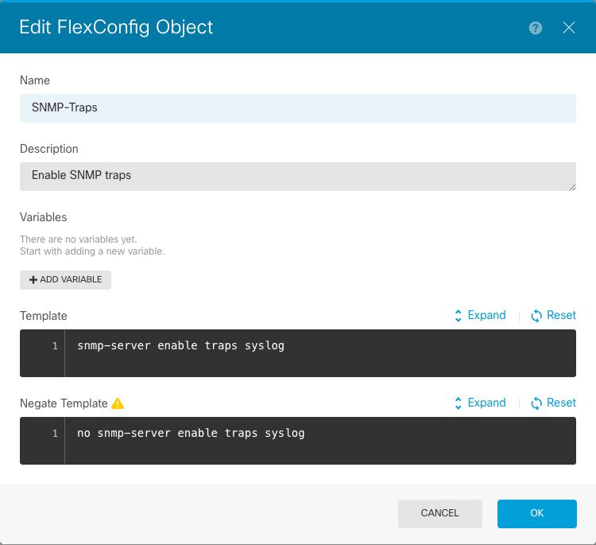Focus the Name field containing SNMP-Traps
Viewport: 596px width, 545px height.
click(297, 107)
